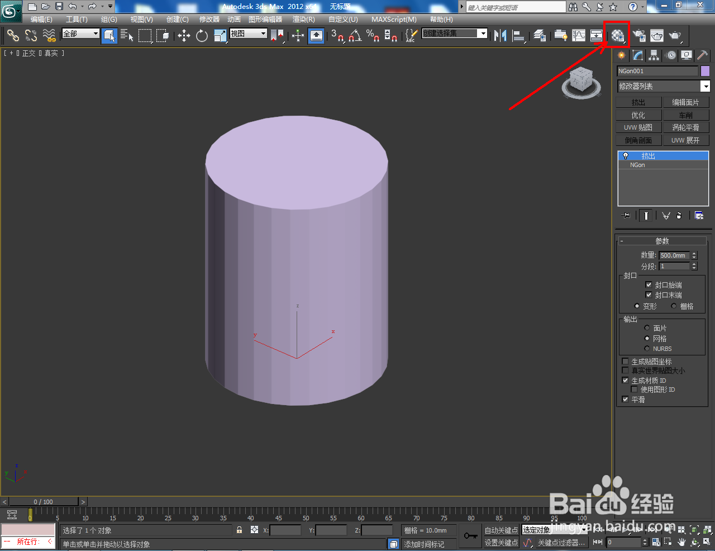The image size is (715, 551).
Task: Click the Select and Link chain icon
Action: (13, 36)
